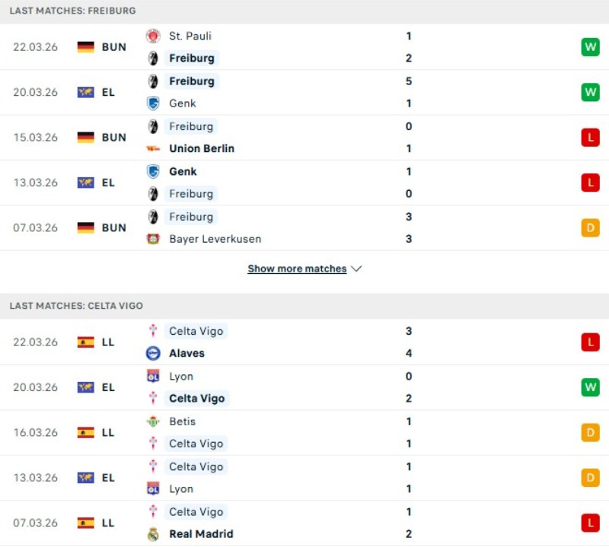This screenshot has width=609, height=547.
Task: Select the St. Pauli club crest
Action: 152,36
